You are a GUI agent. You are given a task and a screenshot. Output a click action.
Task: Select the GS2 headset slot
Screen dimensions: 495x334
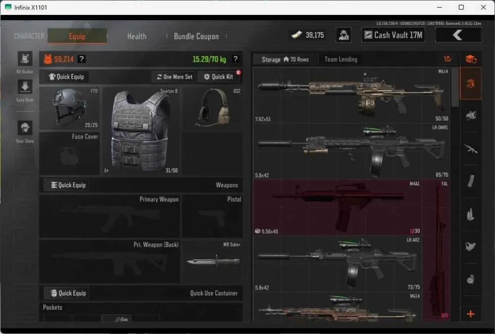pyautogui.click(x=213, y=108)
